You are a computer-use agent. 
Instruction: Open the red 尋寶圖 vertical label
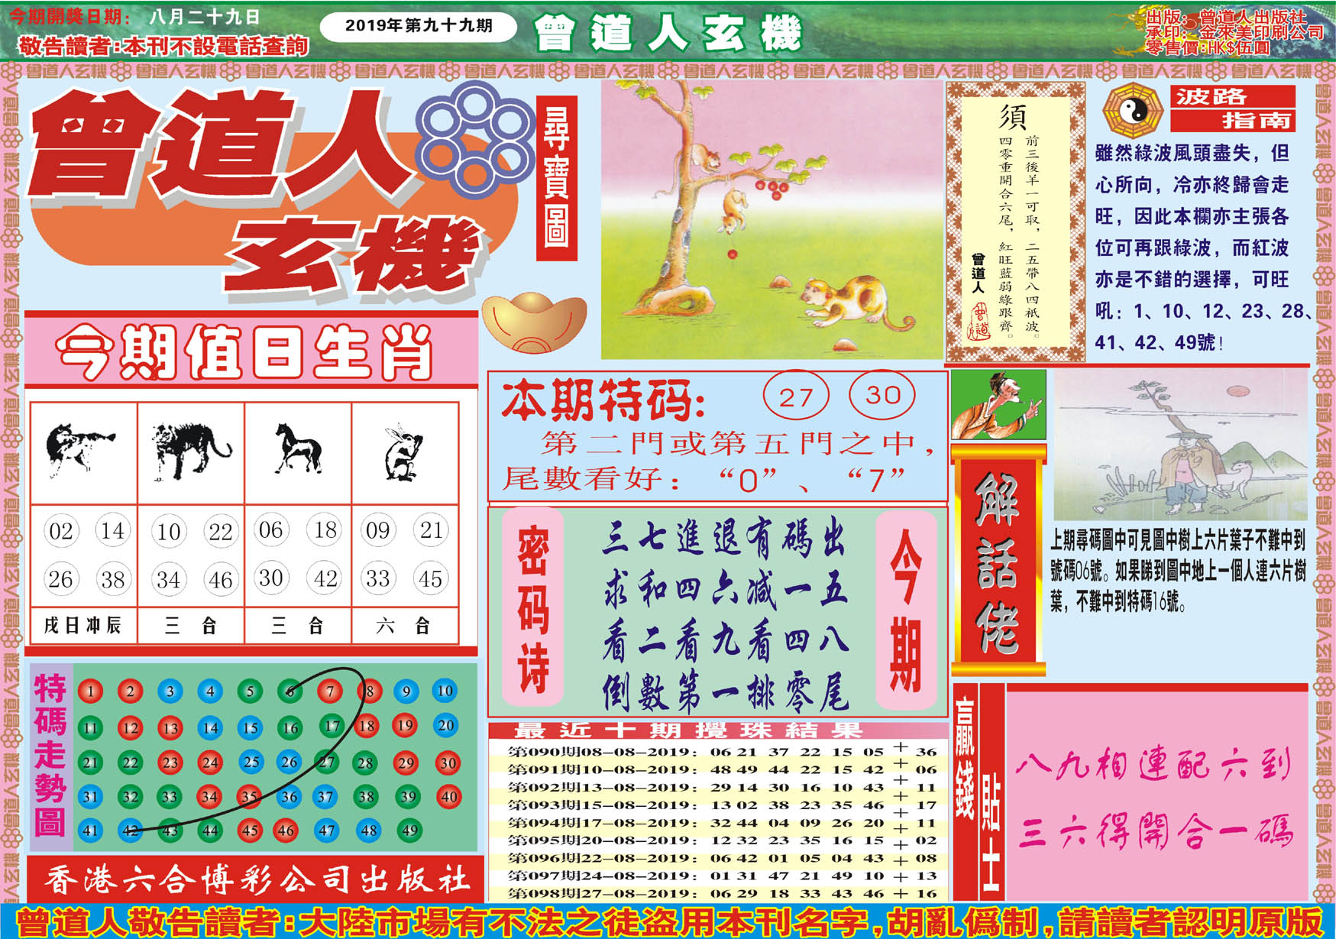pos(556,178)
